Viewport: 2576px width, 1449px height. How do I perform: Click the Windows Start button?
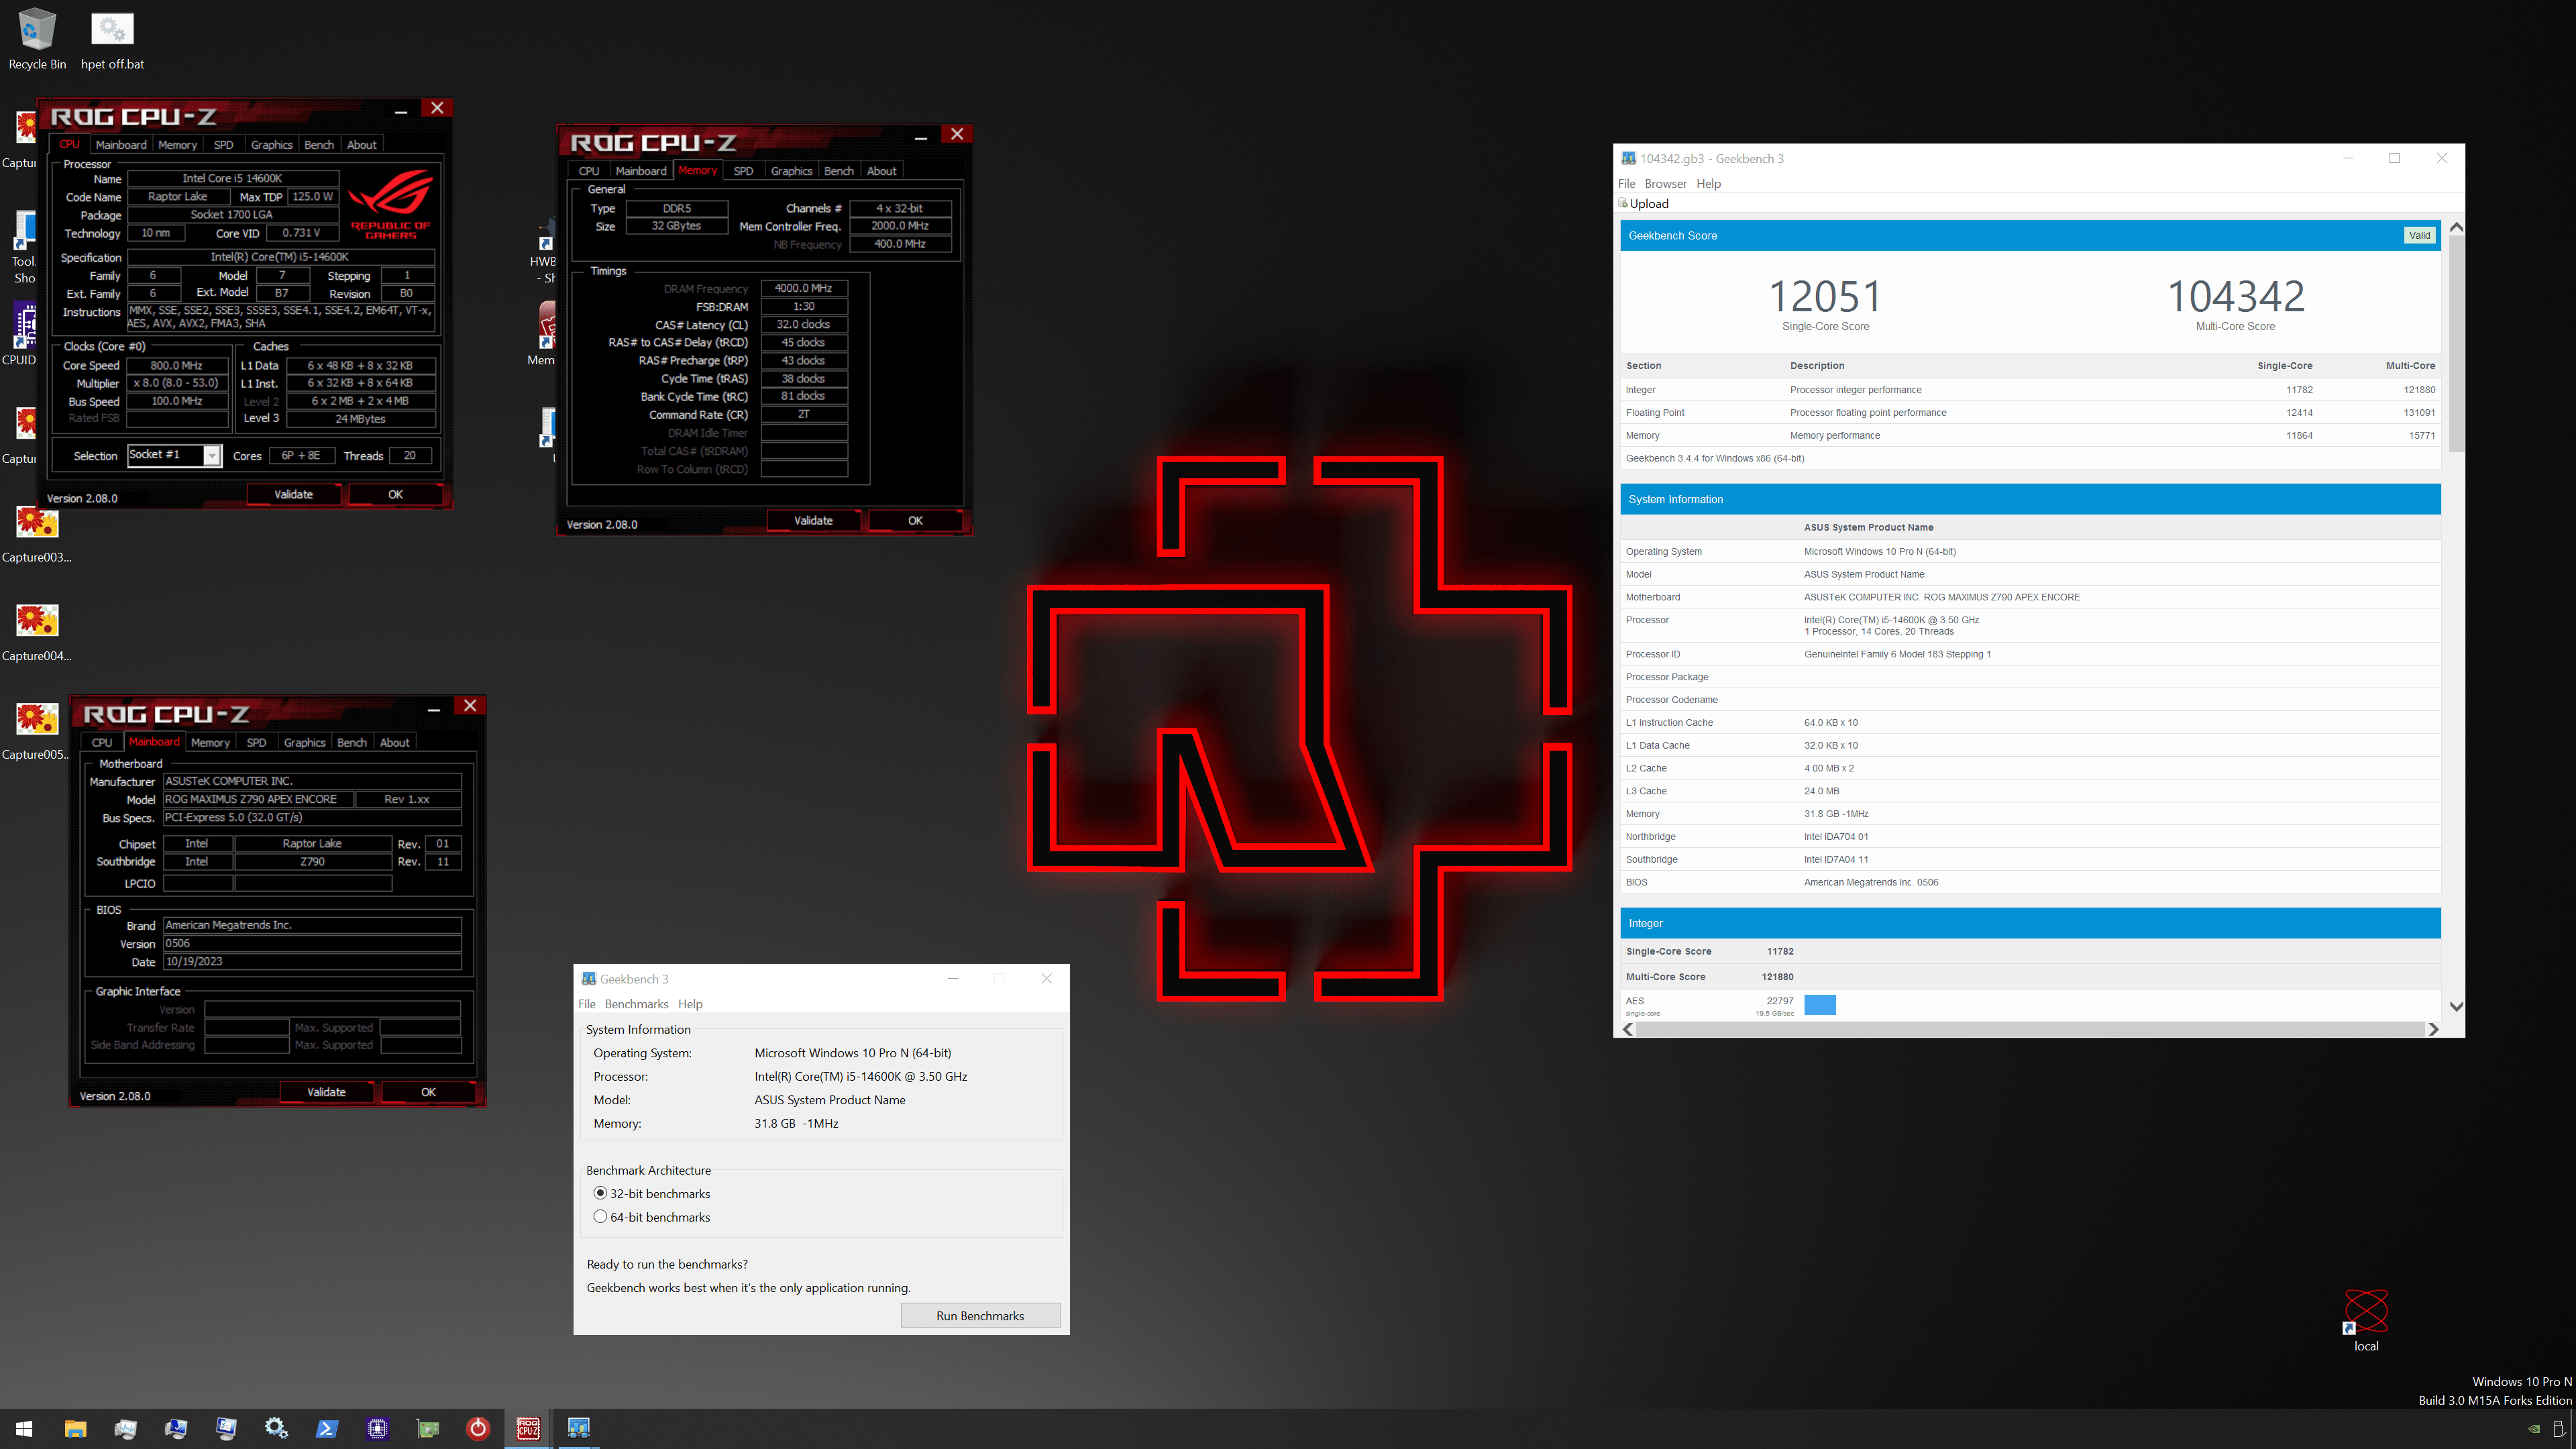tap(24, 1428)
